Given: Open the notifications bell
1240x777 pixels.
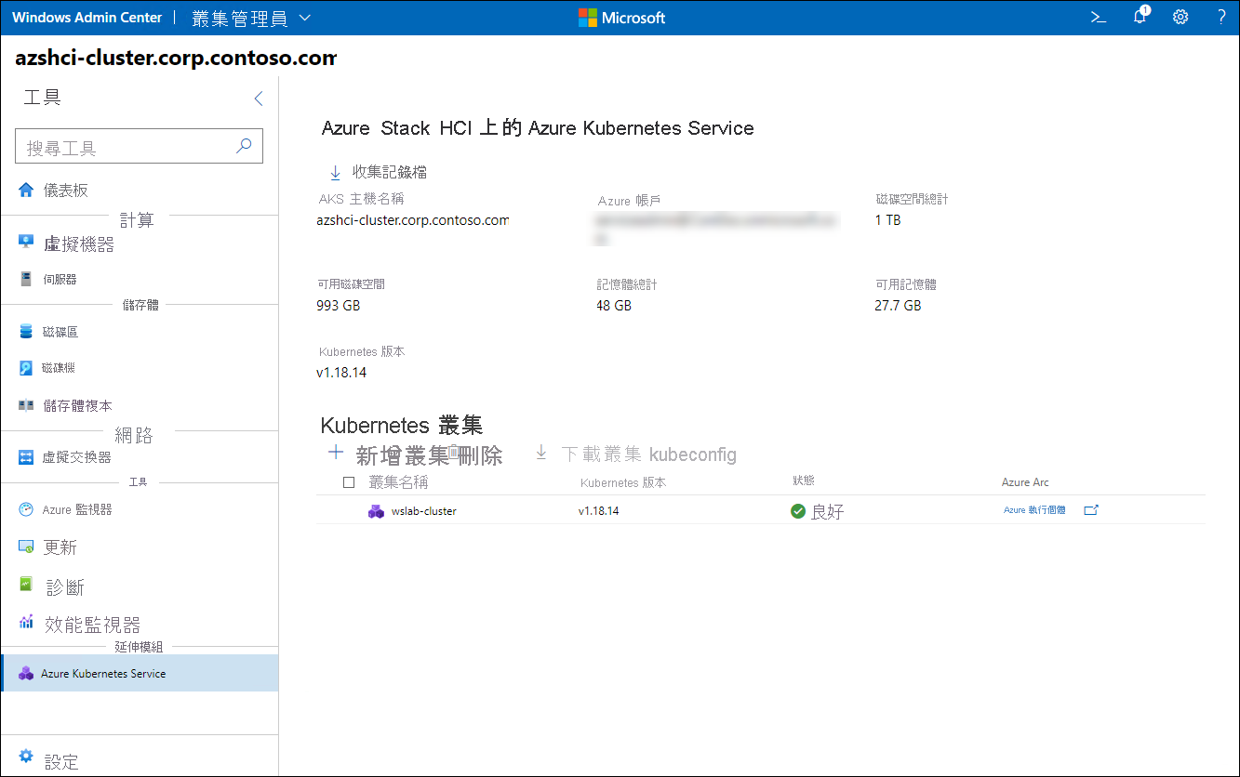Looking at the screenshot, I should coord(1140,16).
